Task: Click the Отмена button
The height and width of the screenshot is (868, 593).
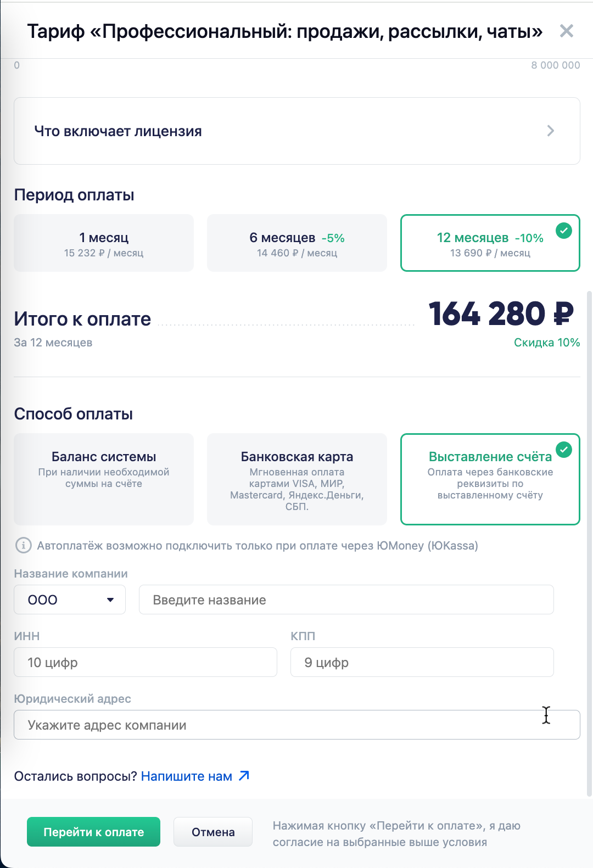Action: (x=213, y=832)
